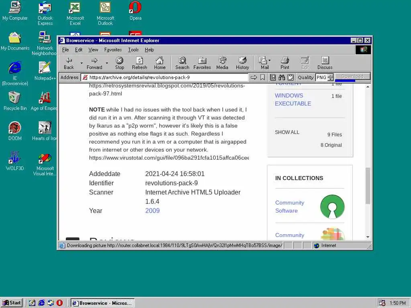
Task: Open the History toolbar button
Action: [242, 63]
